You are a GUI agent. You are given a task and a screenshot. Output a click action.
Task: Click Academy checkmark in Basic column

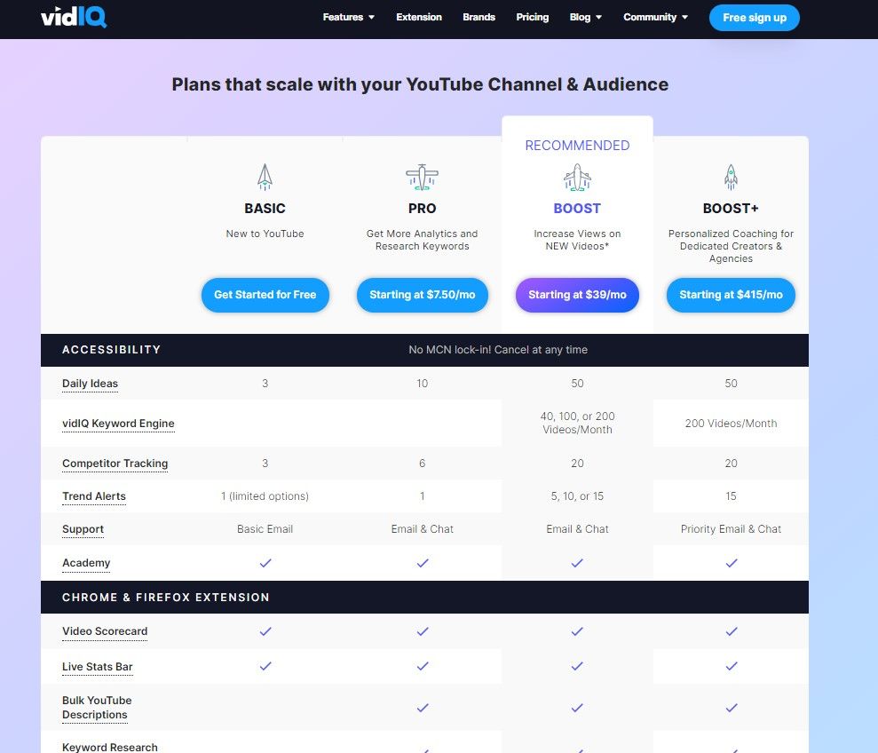[265, 563]
